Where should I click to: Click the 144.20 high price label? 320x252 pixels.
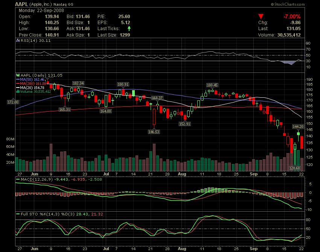(x=298, y=127)
